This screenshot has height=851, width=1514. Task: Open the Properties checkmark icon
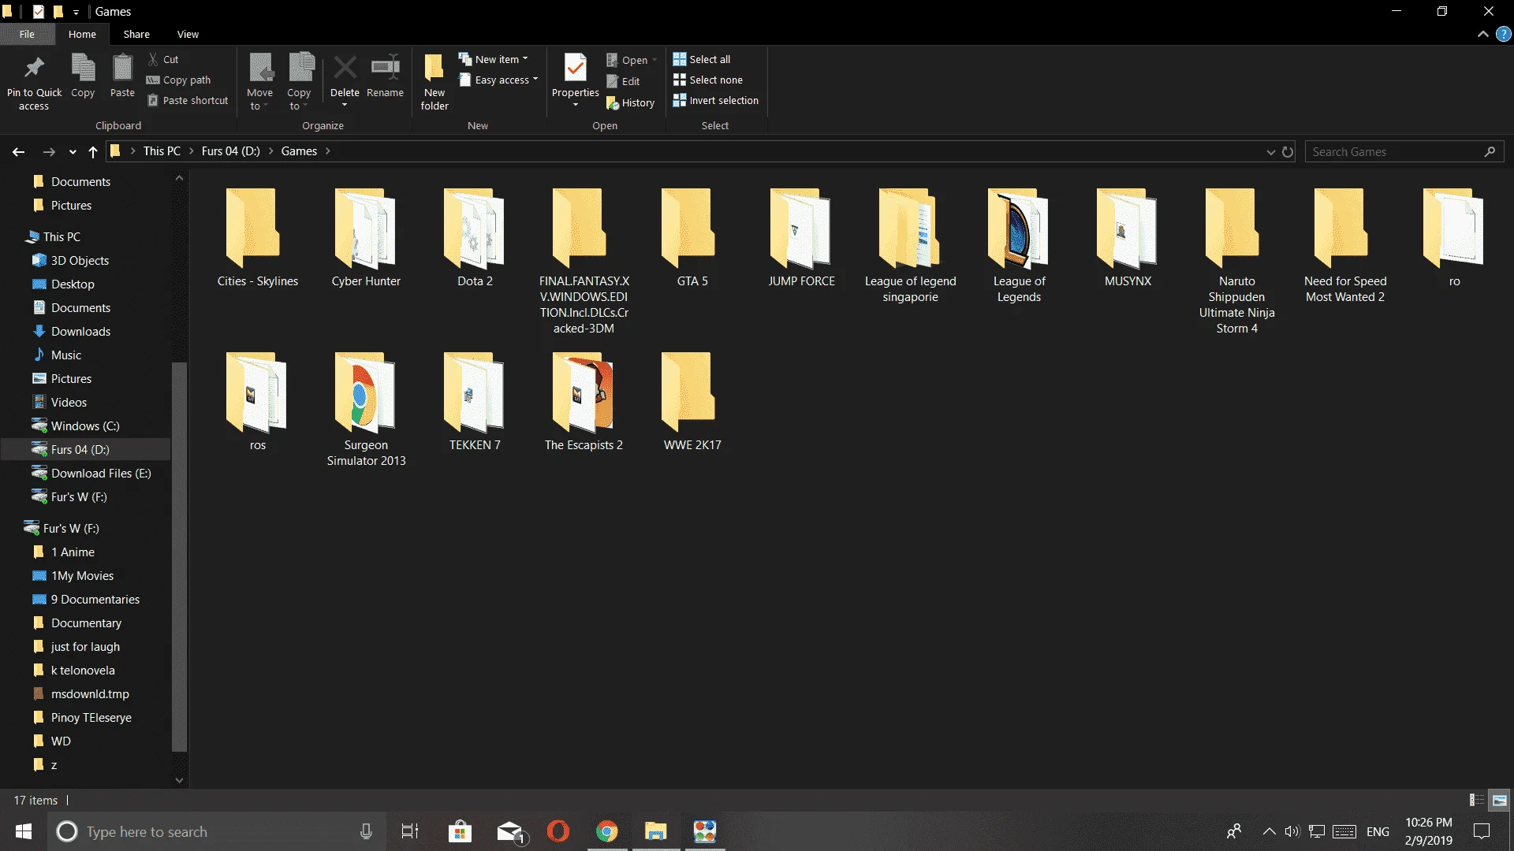click(576, 68)
